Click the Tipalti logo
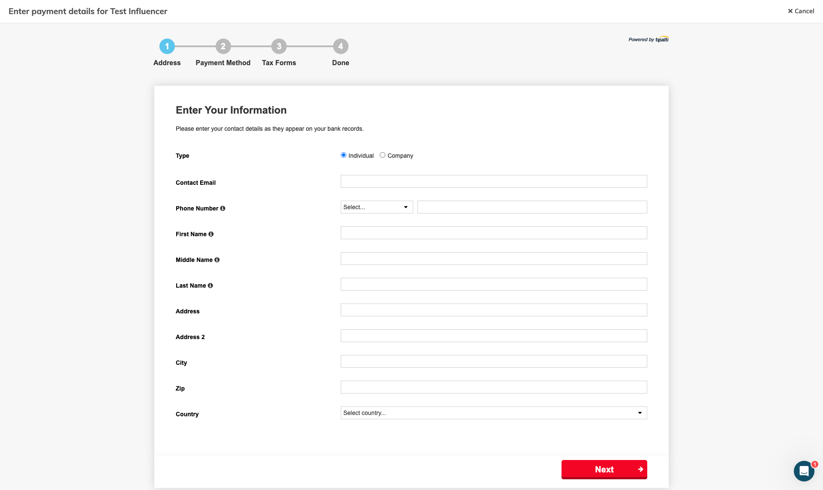 point(661,39)
